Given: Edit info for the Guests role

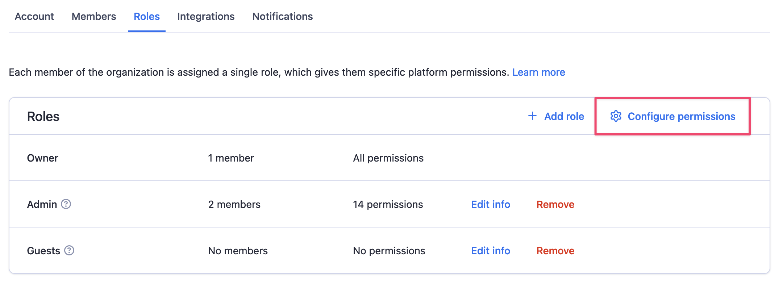Looking at the screenshot, I should coord(490,251).
